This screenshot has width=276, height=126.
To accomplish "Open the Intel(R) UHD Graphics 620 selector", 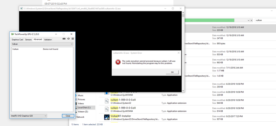I will tap(29, 116).
